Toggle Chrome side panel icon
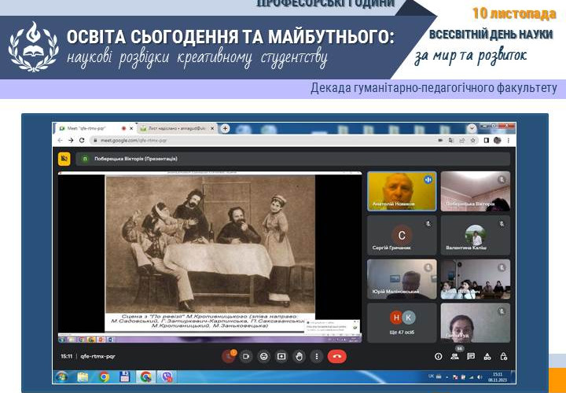Image resolution: width=566 pixels, height=393 pixels. (487, 141)
